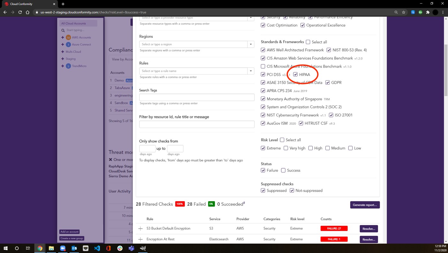The height and width of the screenshot is (253, 448).
Task: Open Cortana search circle on taskbar
Action: (x=17, y=248)
